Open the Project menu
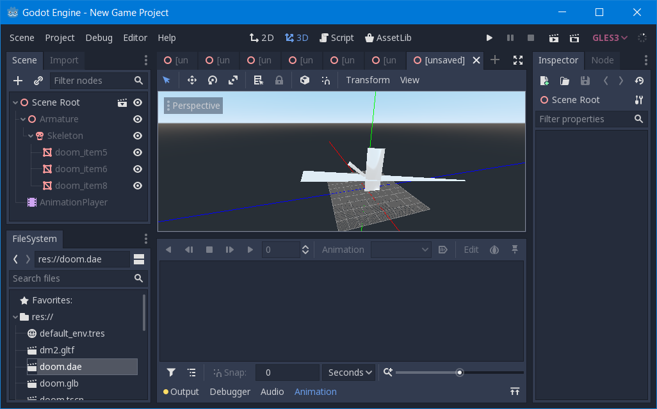 [60, 38]
